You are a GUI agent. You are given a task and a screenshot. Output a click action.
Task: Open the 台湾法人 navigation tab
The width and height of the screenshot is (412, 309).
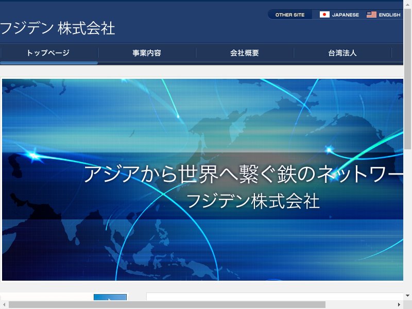(x=342, y=53)
